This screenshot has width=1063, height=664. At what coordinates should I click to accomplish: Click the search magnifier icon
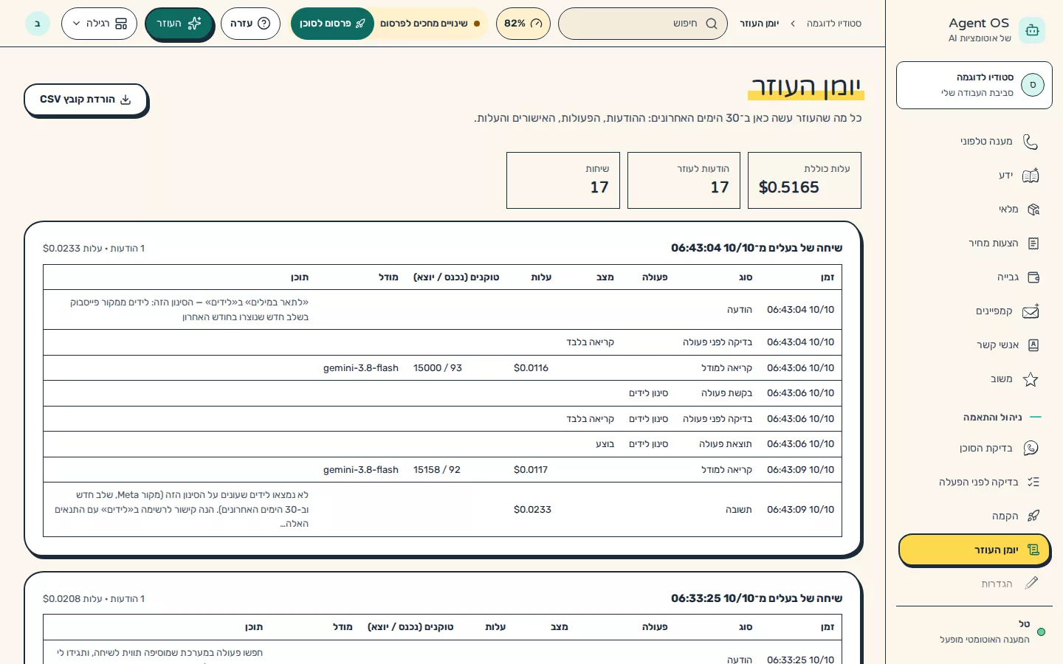712,24
